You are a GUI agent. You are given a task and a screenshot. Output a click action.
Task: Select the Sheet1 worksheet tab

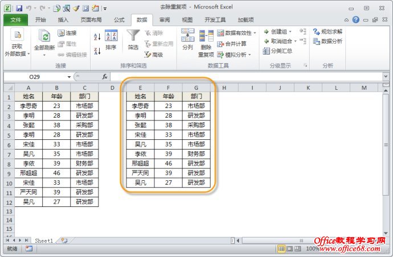tap(43, 241)
